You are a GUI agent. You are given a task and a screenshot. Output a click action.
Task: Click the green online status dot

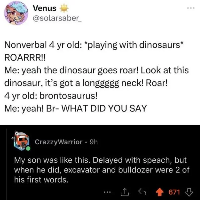pyautogui.click(x=28, y=148)
